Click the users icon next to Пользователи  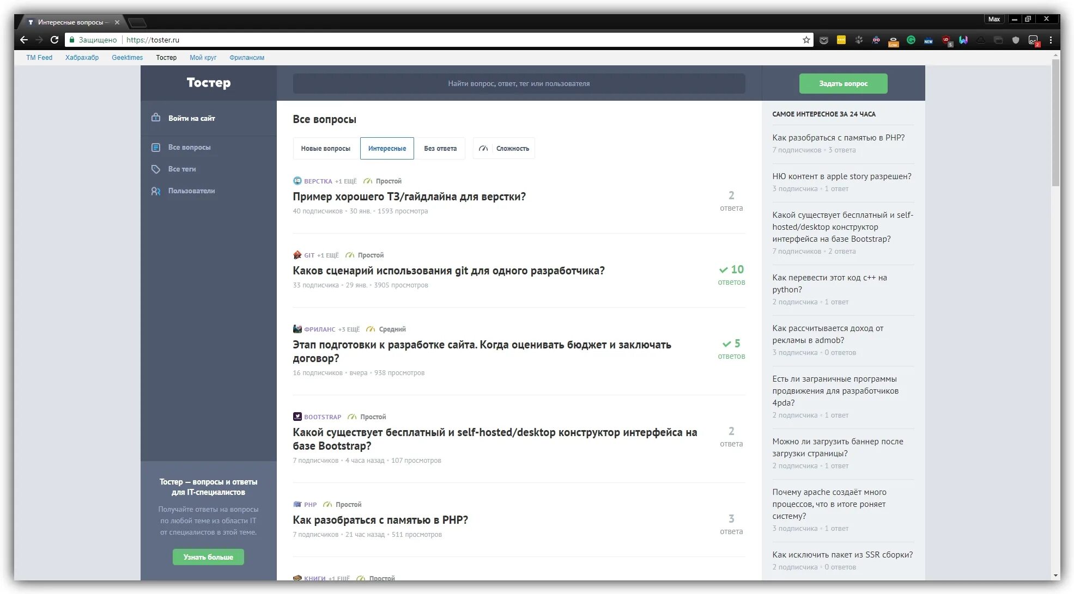pyautogui.click(x=156, y=191)
